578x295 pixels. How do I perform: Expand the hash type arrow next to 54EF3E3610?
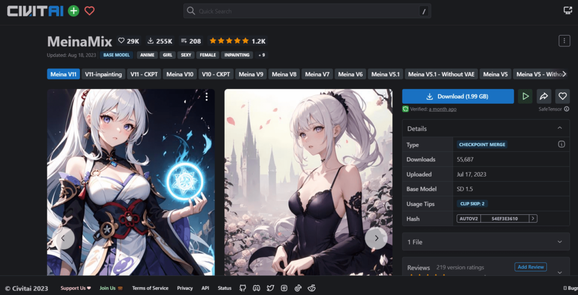tap(533, 218)
